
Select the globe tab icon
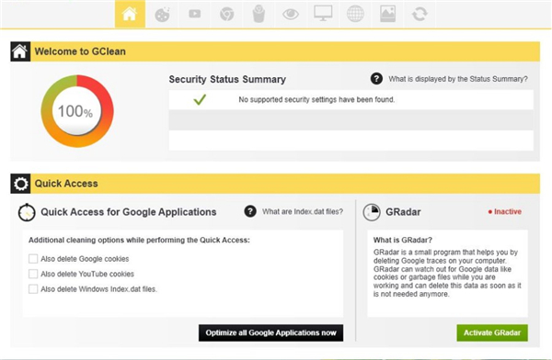coord(355,14)
